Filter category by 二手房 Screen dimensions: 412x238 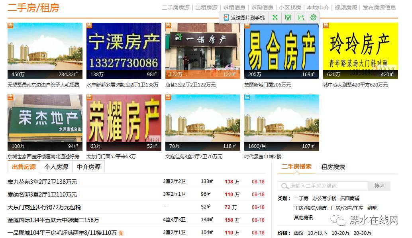(x=301, y=199)
